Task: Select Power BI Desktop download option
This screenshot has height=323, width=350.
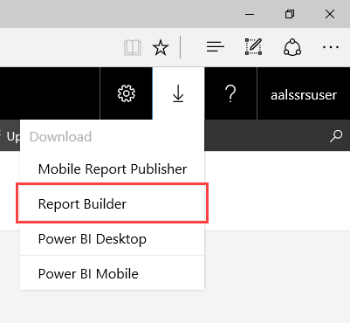Action: click(113, 239)
